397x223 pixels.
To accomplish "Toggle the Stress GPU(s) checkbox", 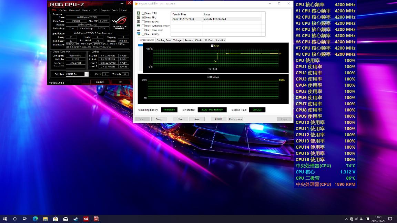I will [143, 34].
